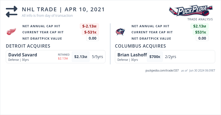
Task: Click Columbus's $531K current year cap badge
Action: pyautogui.click(x=201, y=32)
